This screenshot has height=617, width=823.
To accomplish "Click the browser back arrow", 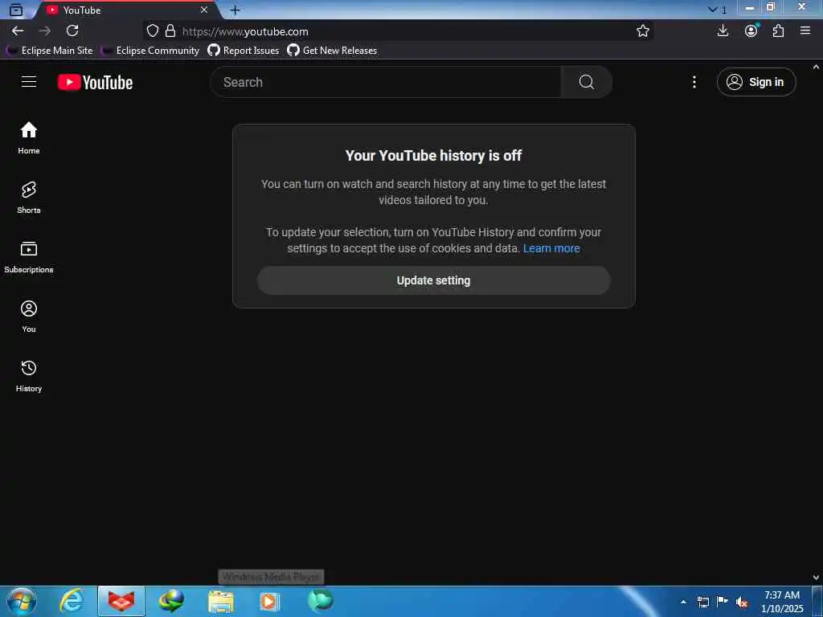I will click(18, 31).
